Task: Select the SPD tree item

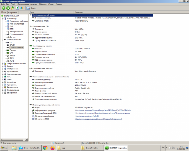Action: point(11,53)
